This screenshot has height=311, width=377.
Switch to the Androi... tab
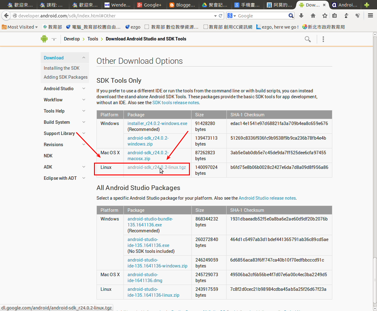344,5
